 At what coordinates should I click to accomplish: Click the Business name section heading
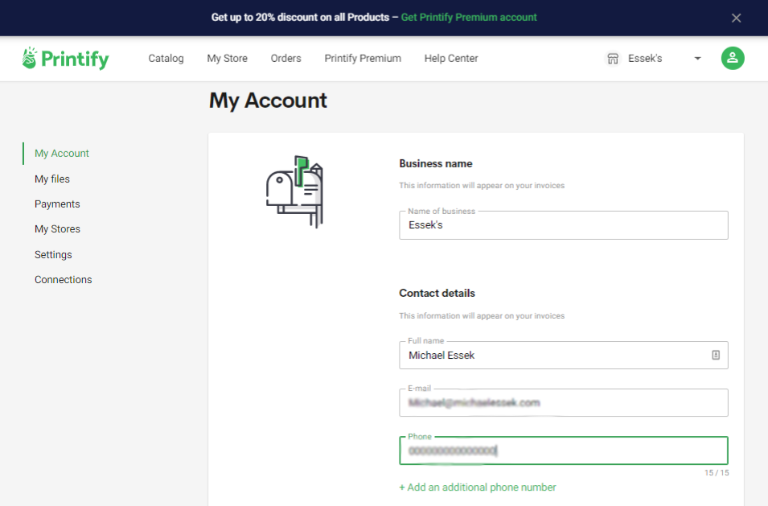coord(436,163)
